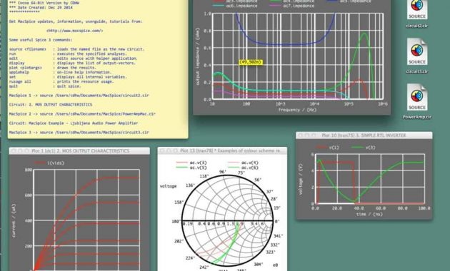
Task: Click the red i(vids) legend swatch
Action: 40,163
